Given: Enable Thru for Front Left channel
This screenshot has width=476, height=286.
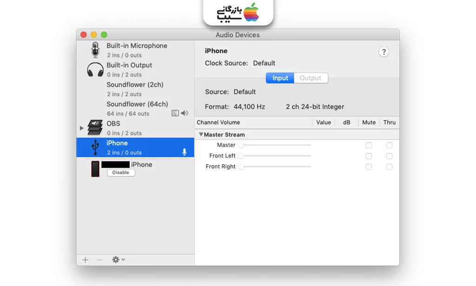Looking at the screenshot, I should (389, 156).
